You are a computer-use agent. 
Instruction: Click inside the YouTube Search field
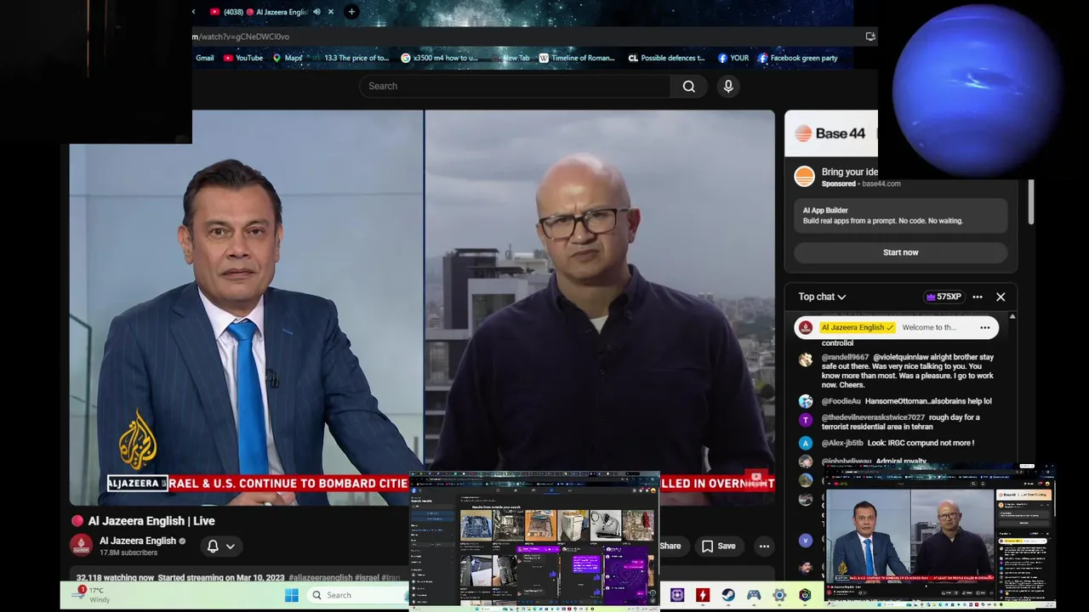tap(515, 86)
